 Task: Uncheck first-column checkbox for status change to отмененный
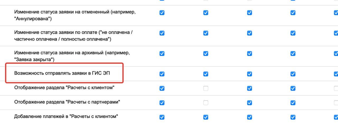click(162, 13)
